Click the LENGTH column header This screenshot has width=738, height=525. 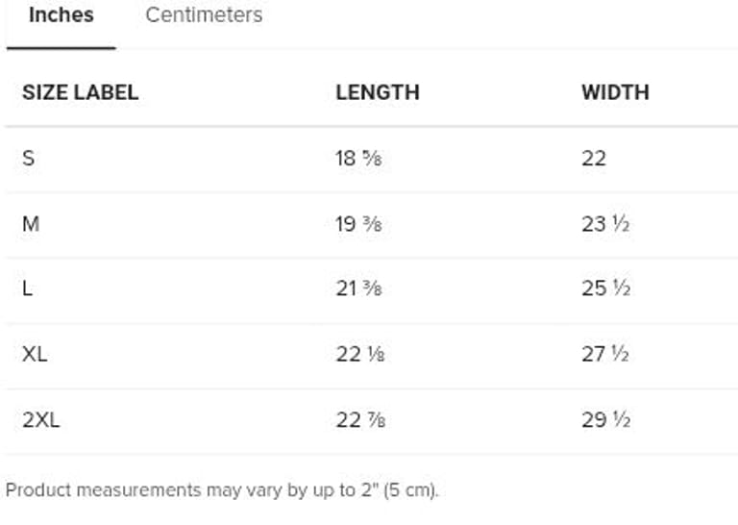378,92
